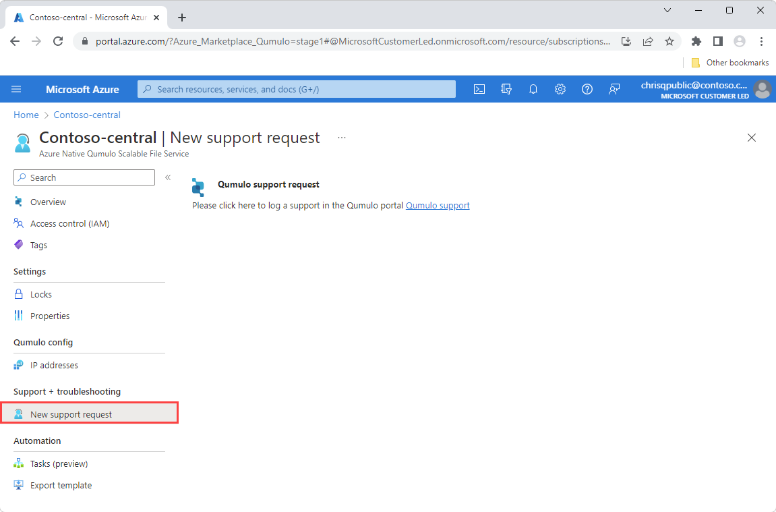This screenshot has width=776, height=512.
Task: Bookmark this page with the star icon
Action: click(x=669, y=41)
